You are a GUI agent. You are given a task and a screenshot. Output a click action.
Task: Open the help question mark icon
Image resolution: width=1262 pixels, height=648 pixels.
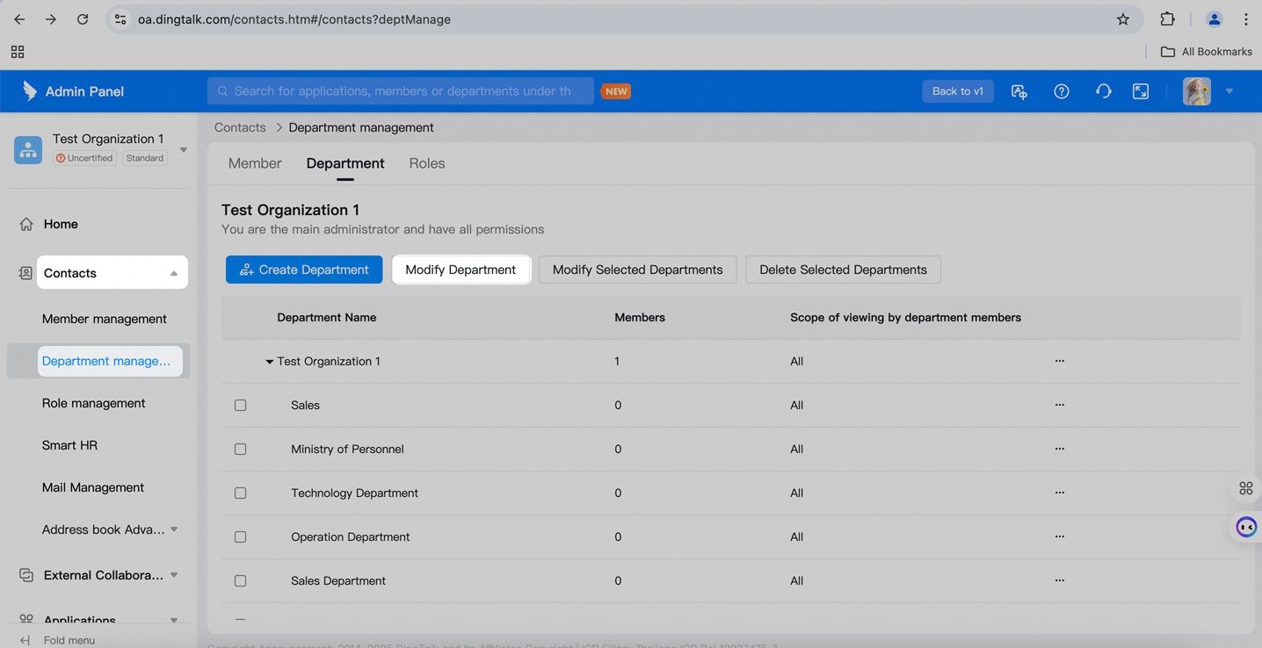[1062, 91]
